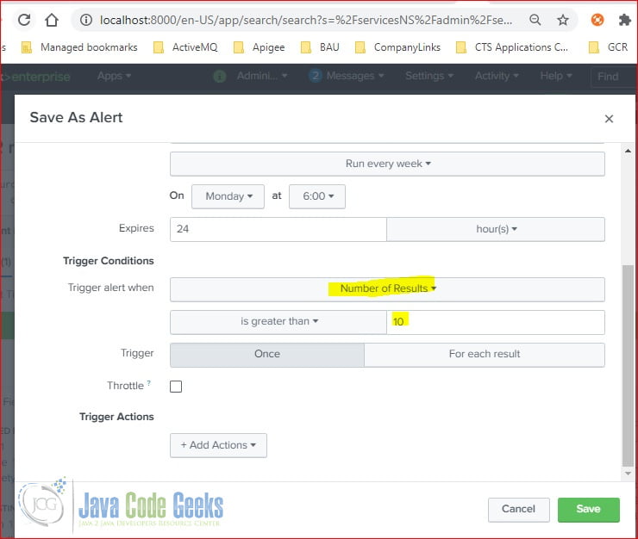
Task: Bookmark this page with the star icon
Action: tap(563, 20)
